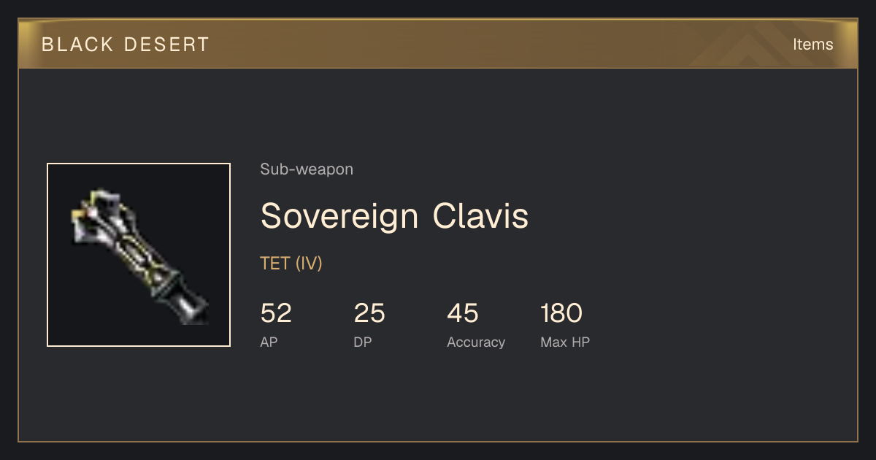This screenshot has height=460, width=876.
Task: Open the Items section link
Action: tap(812, 44)
